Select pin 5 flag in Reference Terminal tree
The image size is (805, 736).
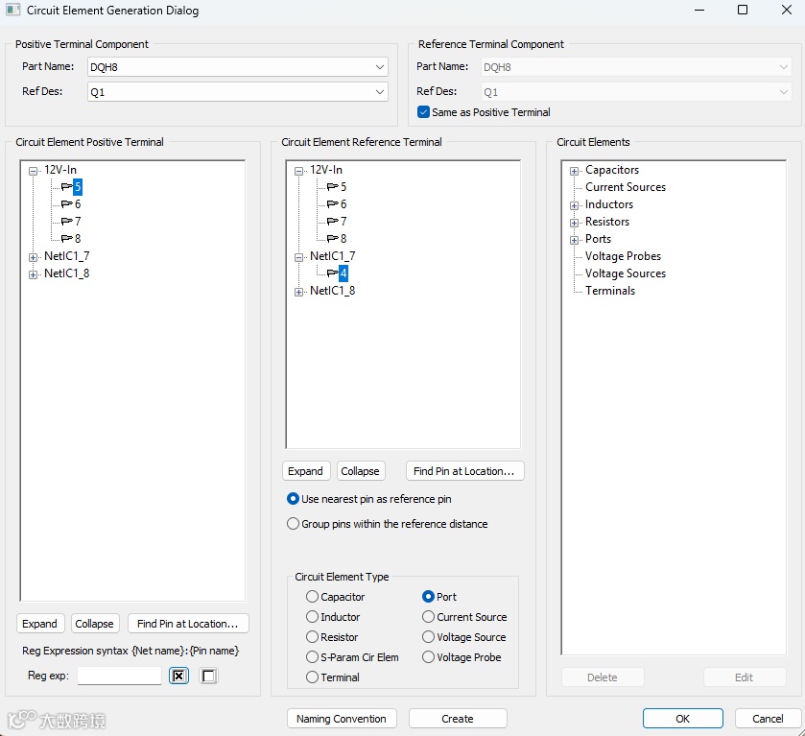[337, 187]
